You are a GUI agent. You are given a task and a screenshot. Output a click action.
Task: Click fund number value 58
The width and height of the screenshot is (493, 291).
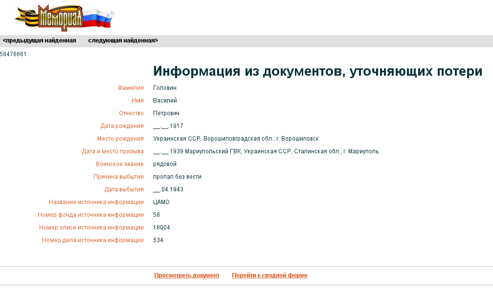tap(157, 215)
